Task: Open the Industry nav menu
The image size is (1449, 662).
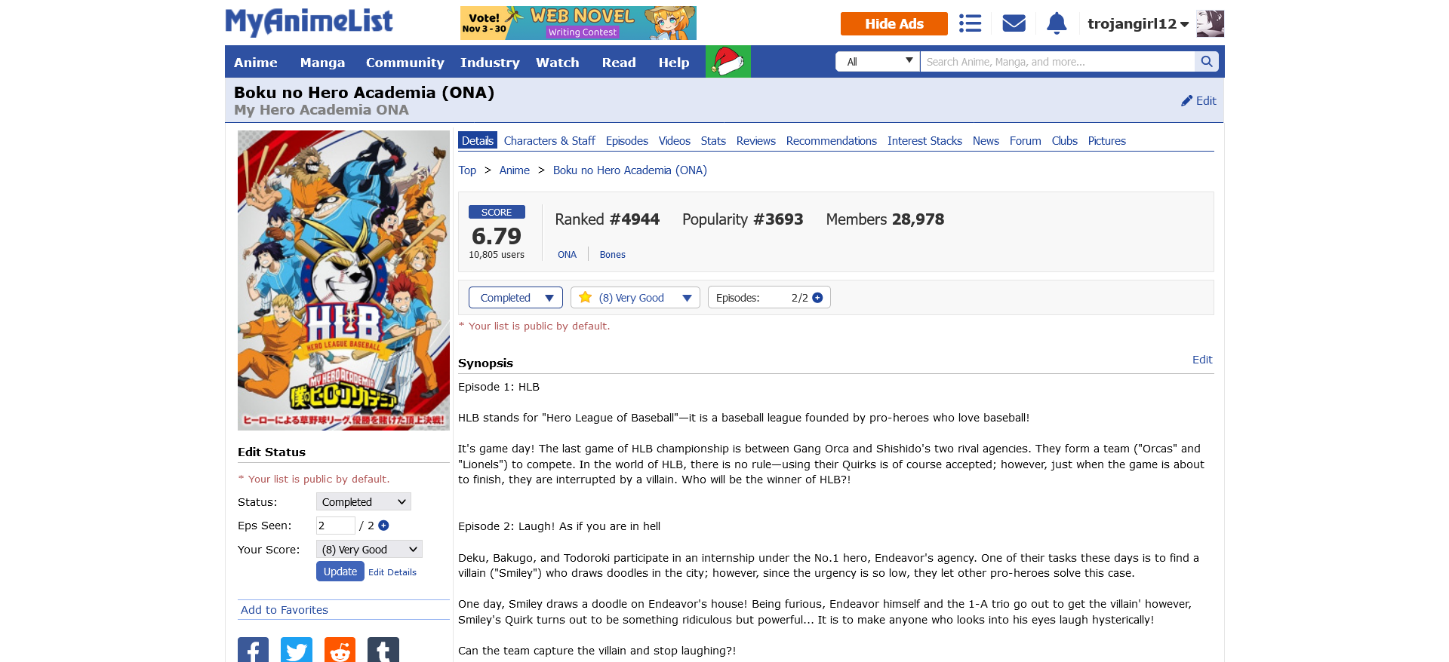Action: pos(490,63)
